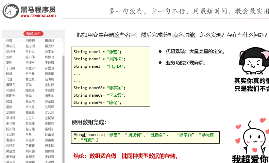Viewport: 269px width, 163px height.
Task: Select 徐圣博 in the name list
Action: 49,101
